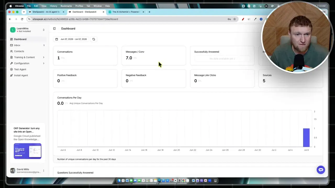Viewport: 335px width, 188px height.
Task: Open the tab search dropdown arrow
Action: (24, 12)
